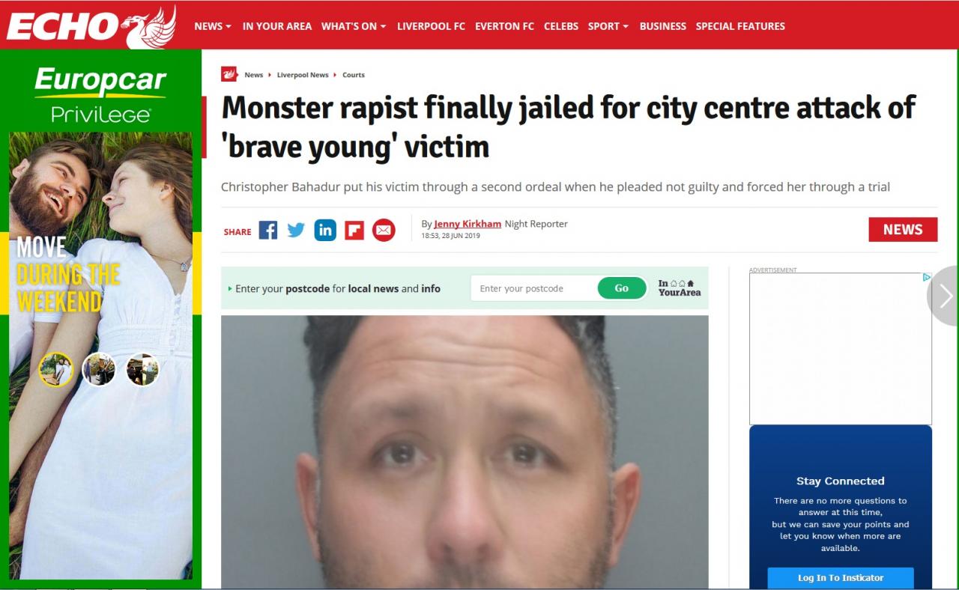
Task: Share article via email icon
Action: [x=384, y=230]
